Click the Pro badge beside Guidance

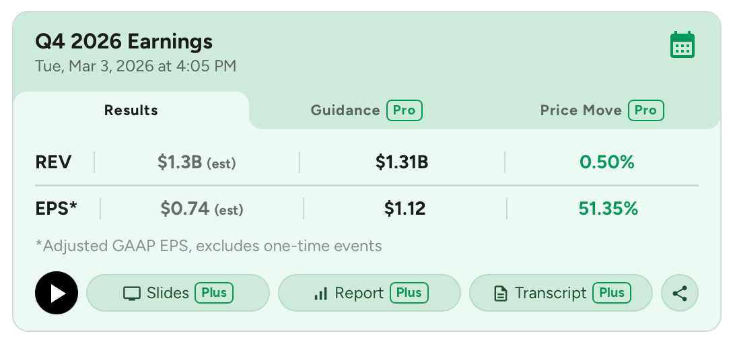[405, 110]
